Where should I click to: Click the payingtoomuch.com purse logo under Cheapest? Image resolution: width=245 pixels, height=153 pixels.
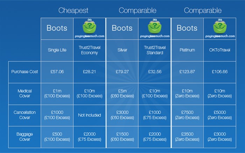tap(89, 29)
